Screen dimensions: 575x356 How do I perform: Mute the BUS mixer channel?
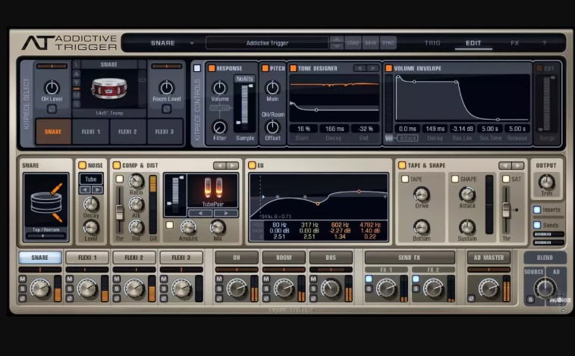(313, 279)
